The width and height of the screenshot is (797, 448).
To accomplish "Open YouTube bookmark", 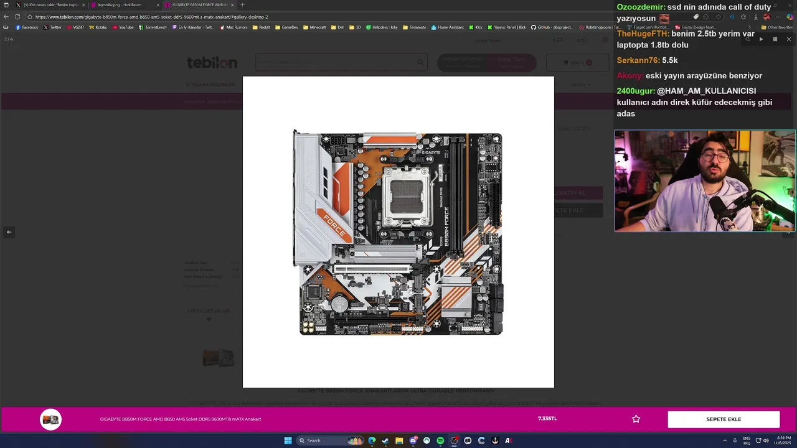I will [x=123, y=27].
